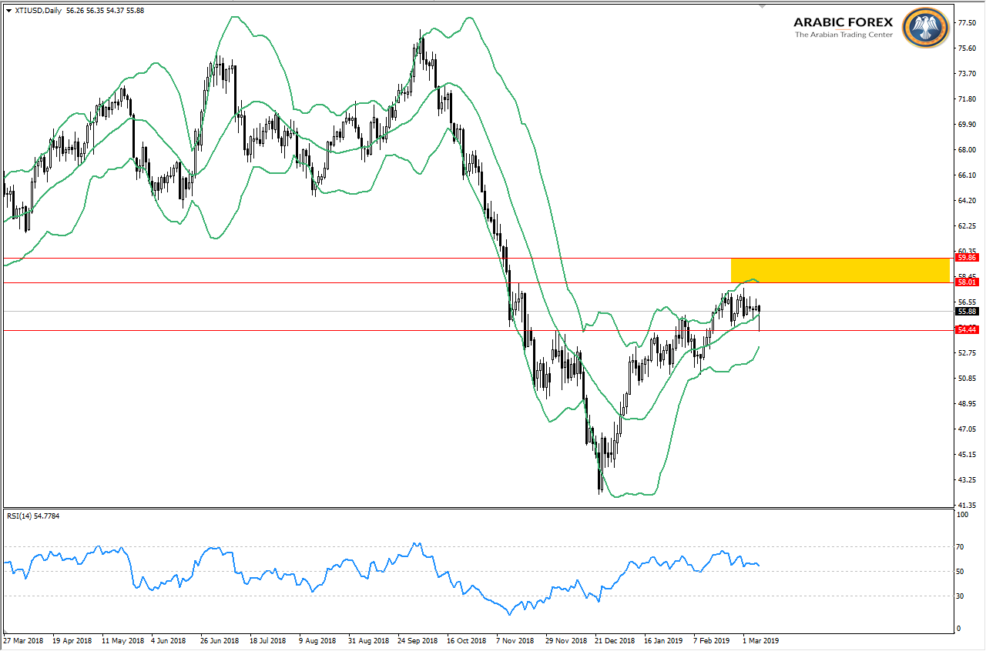Click the 4 Jun 2018 date label
This screenshot has height=651, width=986.
point(168,639)
